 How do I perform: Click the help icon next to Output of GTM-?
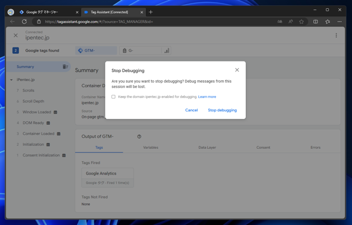pos(139,137)
